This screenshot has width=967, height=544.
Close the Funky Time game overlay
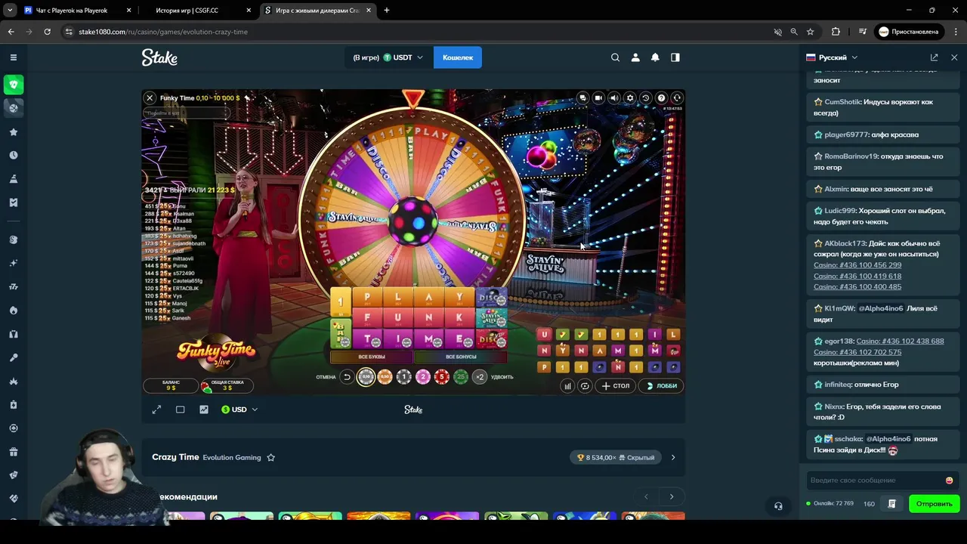pyautogui.click(x=150, y=97)
